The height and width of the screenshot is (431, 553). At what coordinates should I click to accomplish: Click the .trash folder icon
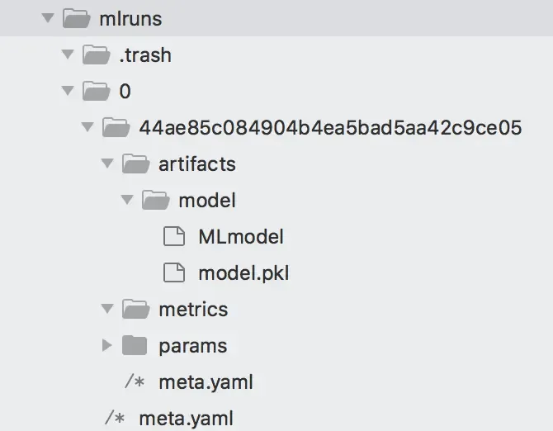(x=96, y=54)
